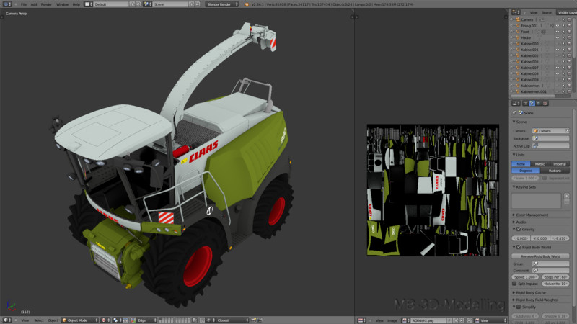
Task: Switch to Scene properties tab icon
Action: click(532, 103)
